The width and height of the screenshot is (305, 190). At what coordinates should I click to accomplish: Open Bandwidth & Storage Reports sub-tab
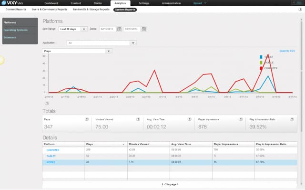pos(91,10)
